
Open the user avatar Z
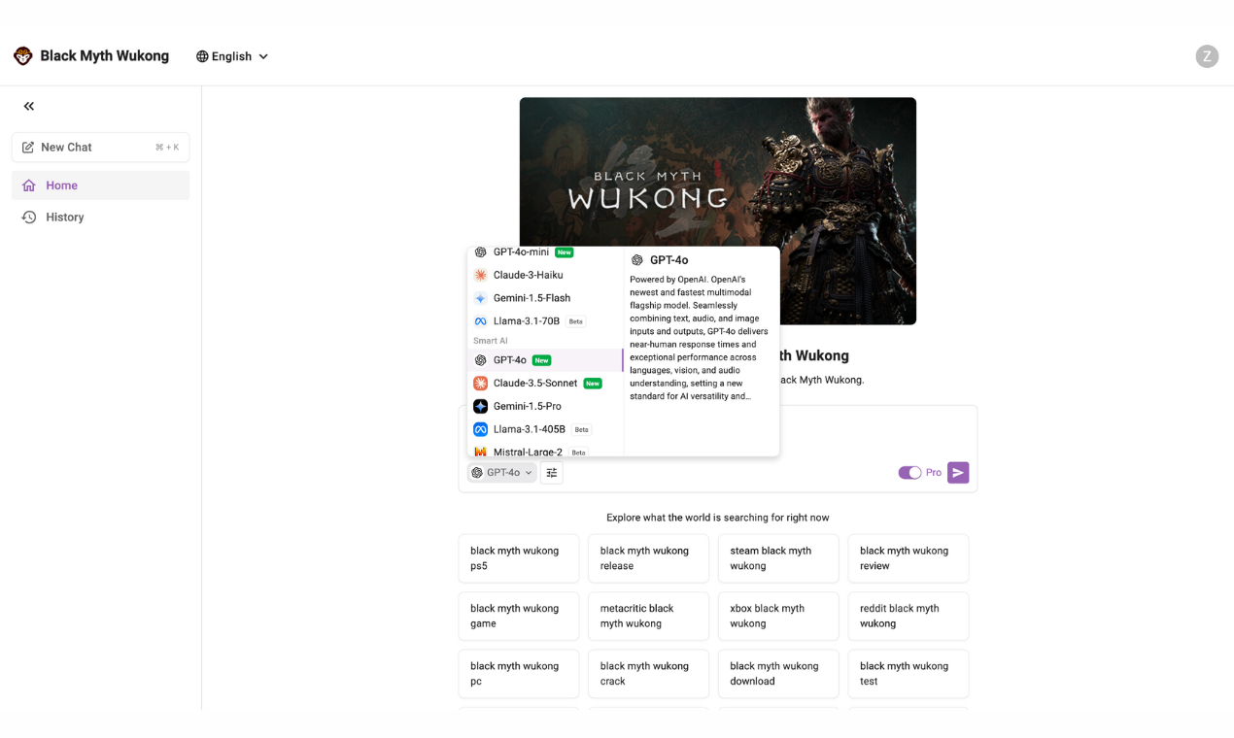(1207, 56)
